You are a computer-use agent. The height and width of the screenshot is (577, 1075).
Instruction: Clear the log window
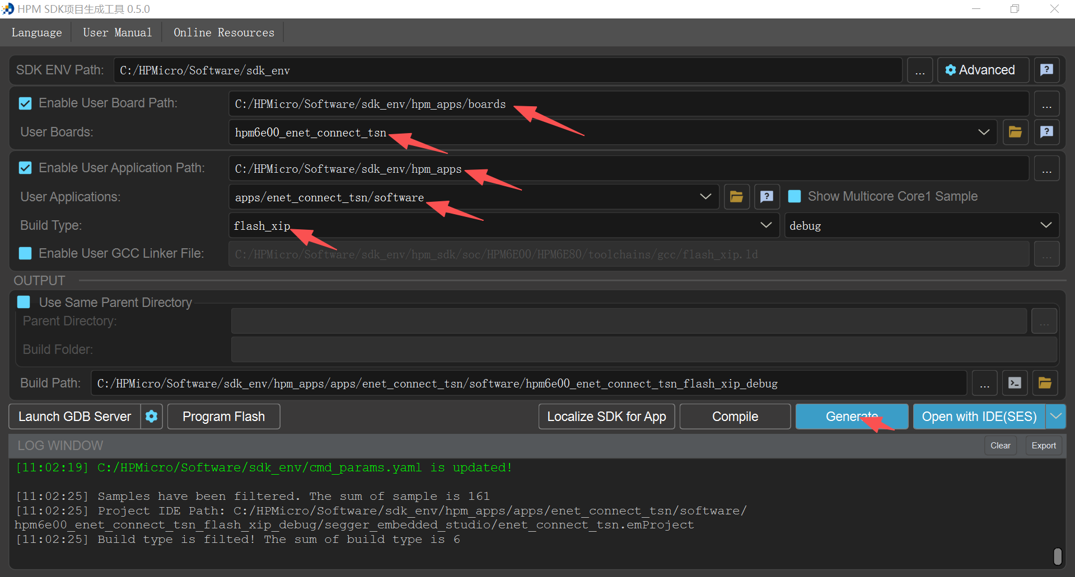[x=1001, y=446]
